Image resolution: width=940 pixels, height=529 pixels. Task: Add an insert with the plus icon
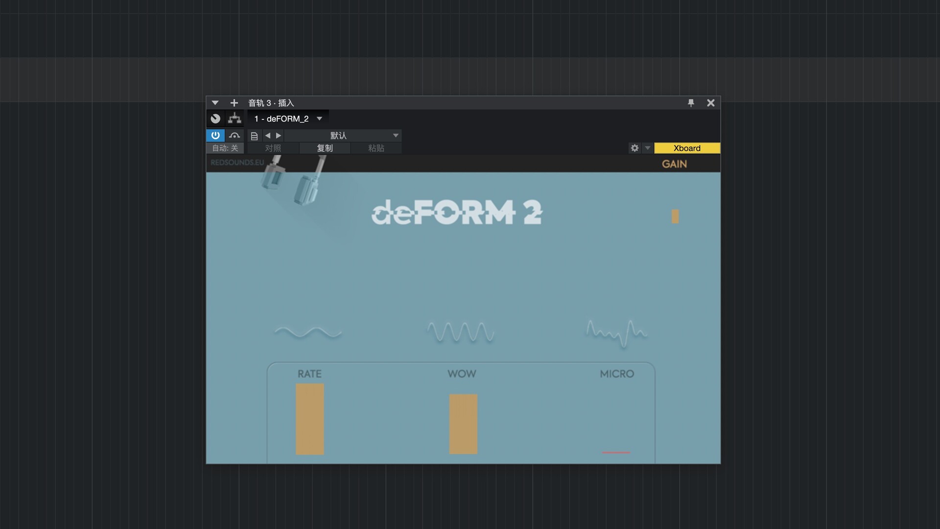(x=234, y=103)
